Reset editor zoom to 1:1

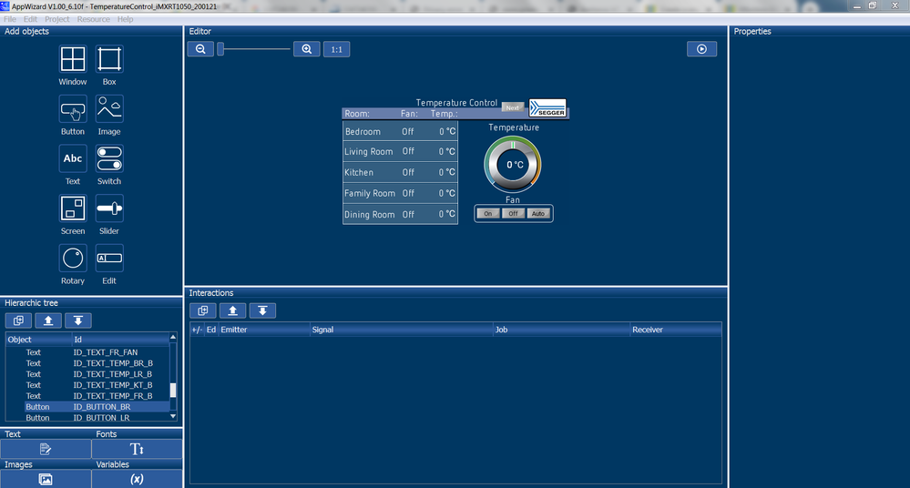coord(337,49)
